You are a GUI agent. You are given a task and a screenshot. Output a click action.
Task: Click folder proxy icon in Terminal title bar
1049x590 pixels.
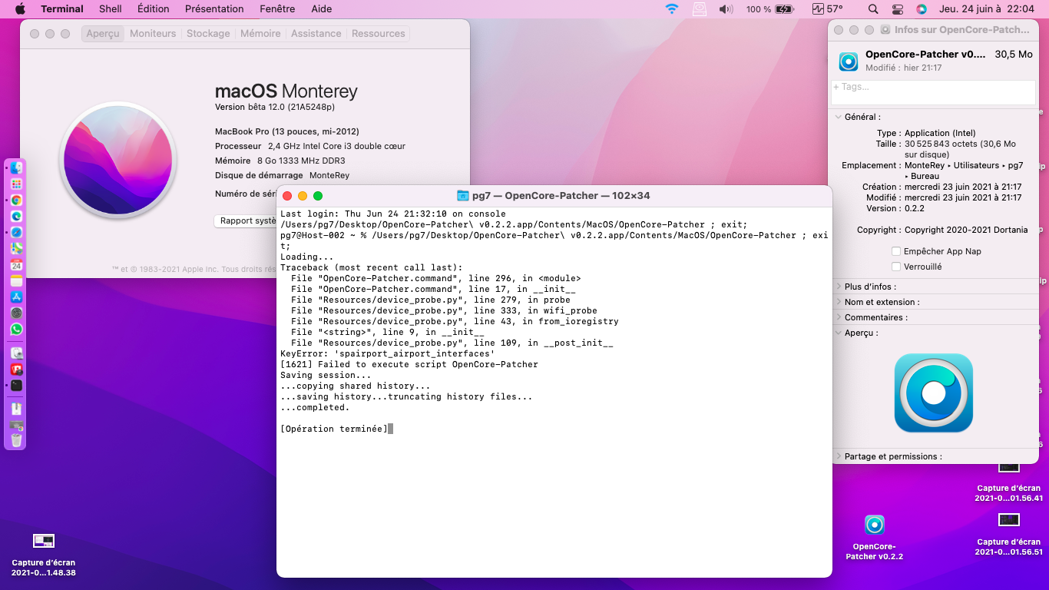[x=463, y=195]
